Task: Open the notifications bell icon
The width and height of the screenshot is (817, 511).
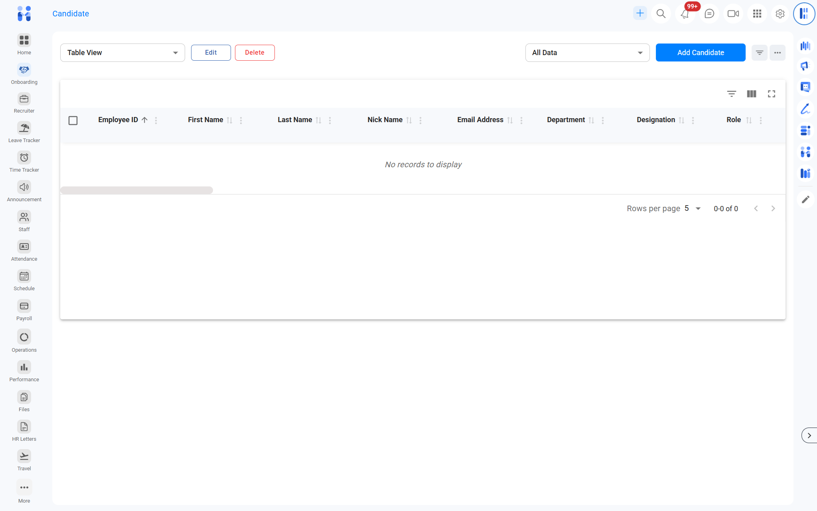Action: point(685,14)
